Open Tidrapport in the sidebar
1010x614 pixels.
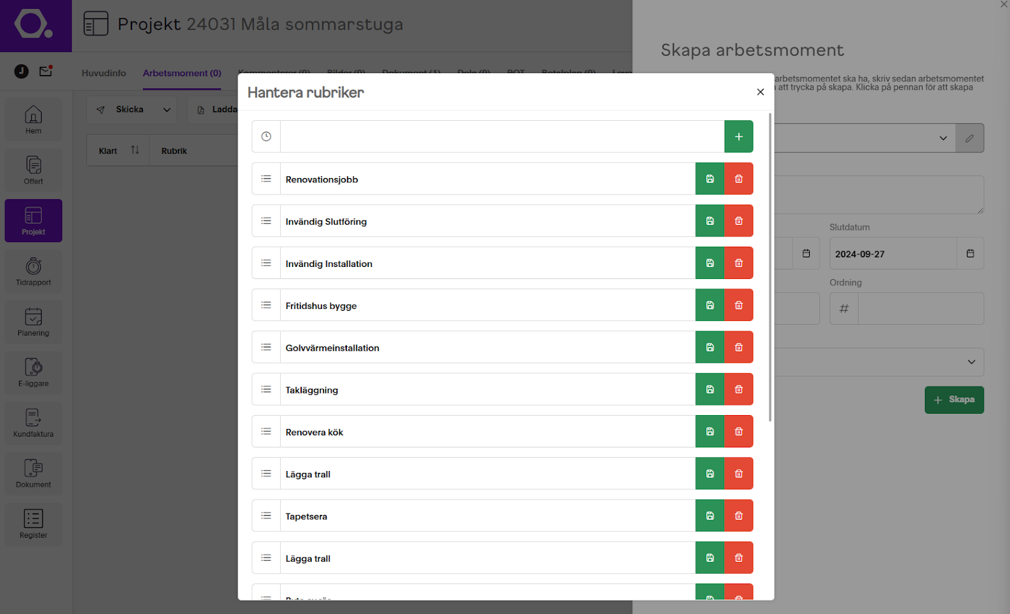pyautogui.click(x=34, y=271)
